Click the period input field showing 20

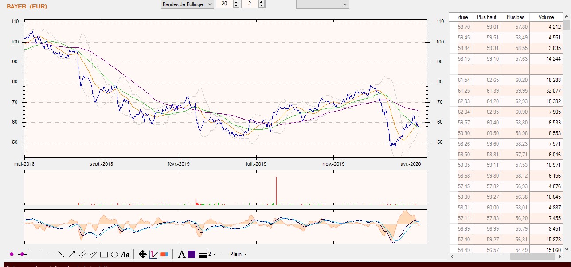click(224, 4)
